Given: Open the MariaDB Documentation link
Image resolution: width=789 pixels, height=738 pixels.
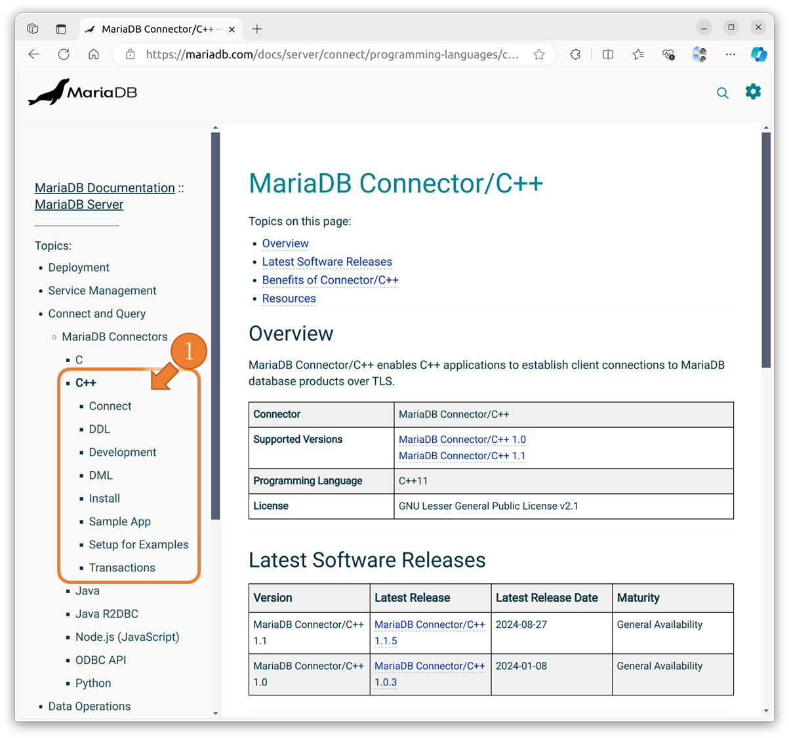Looking at the screenshot, I should (105, 188).
